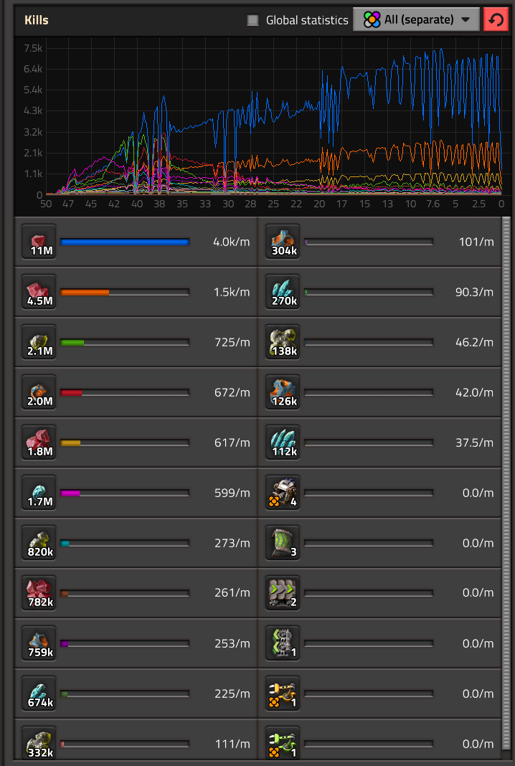This screenshot has height=766, width=515.
Task: Click the machine icon with count 4
Action: click(283, 493)
